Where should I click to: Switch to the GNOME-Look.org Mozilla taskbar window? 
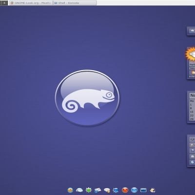31,3
